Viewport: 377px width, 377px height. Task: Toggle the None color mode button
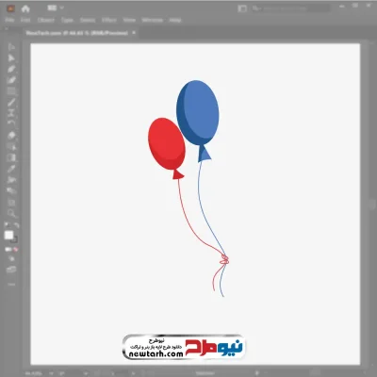coord(16,250)
